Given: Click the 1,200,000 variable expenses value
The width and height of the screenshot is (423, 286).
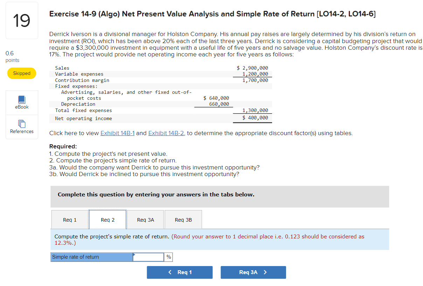Looking at the screenshot, I should tap(255, 74).
